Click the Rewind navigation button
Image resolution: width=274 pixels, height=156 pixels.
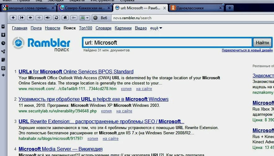[x=22, y=18]
